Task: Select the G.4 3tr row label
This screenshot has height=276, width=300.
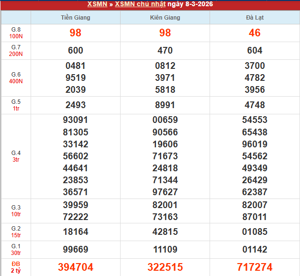Action: click(16, 156)
